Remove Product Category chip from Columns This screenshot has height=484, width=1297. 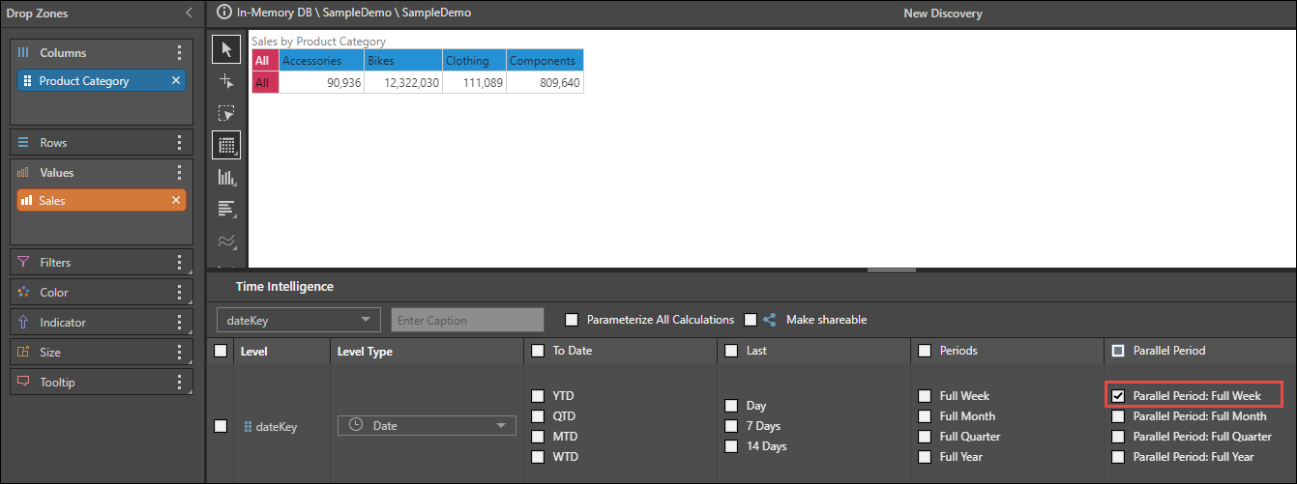176,81
